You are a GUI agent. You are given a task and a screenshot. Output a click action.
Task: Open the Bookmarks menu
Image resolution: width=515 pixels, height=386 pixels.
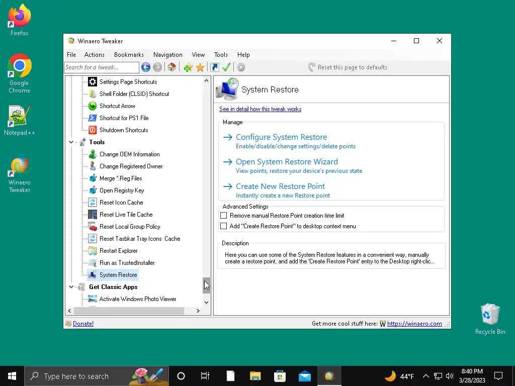(x=129, y=55)
